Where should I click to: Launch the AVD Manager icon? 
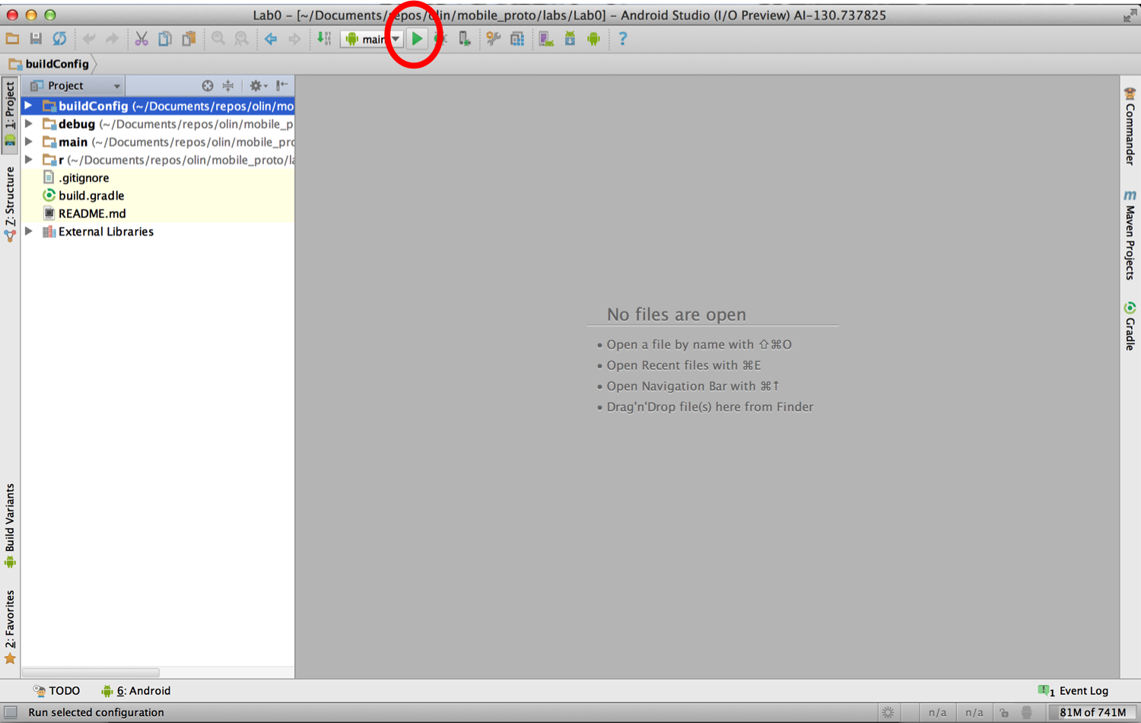point(546,39)
